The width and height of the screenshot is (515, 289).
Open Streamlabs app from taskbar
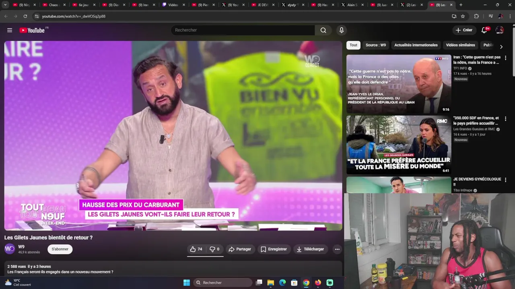pyautogui.click(x=330, y=283)
